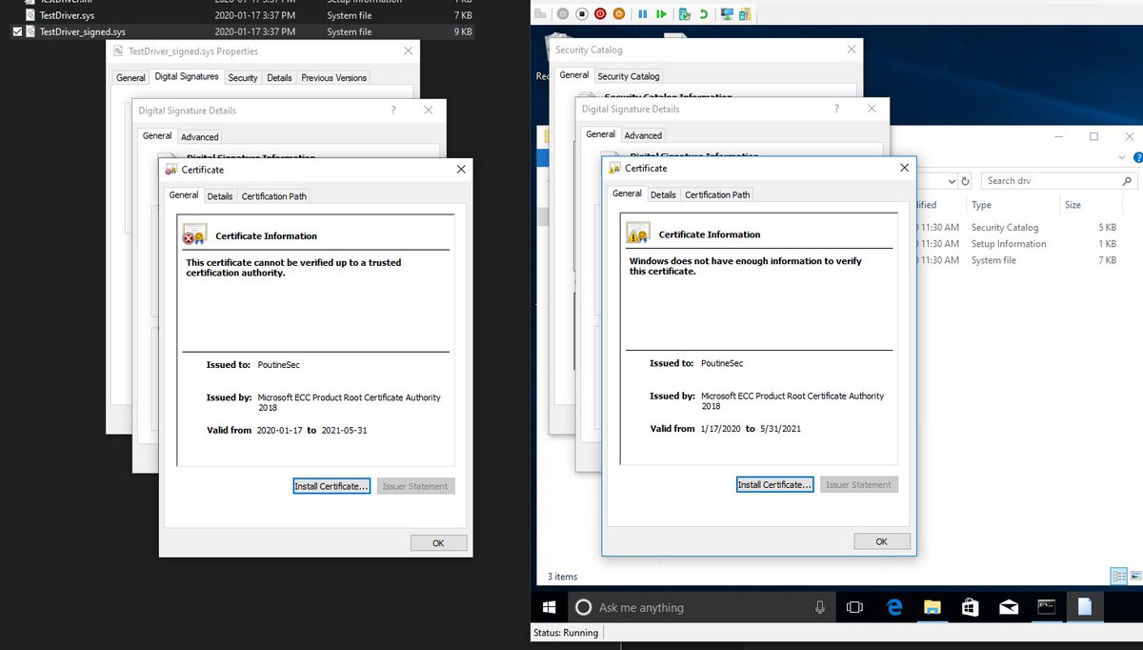Open Mail from VM taskbar

coord(1009,607)
